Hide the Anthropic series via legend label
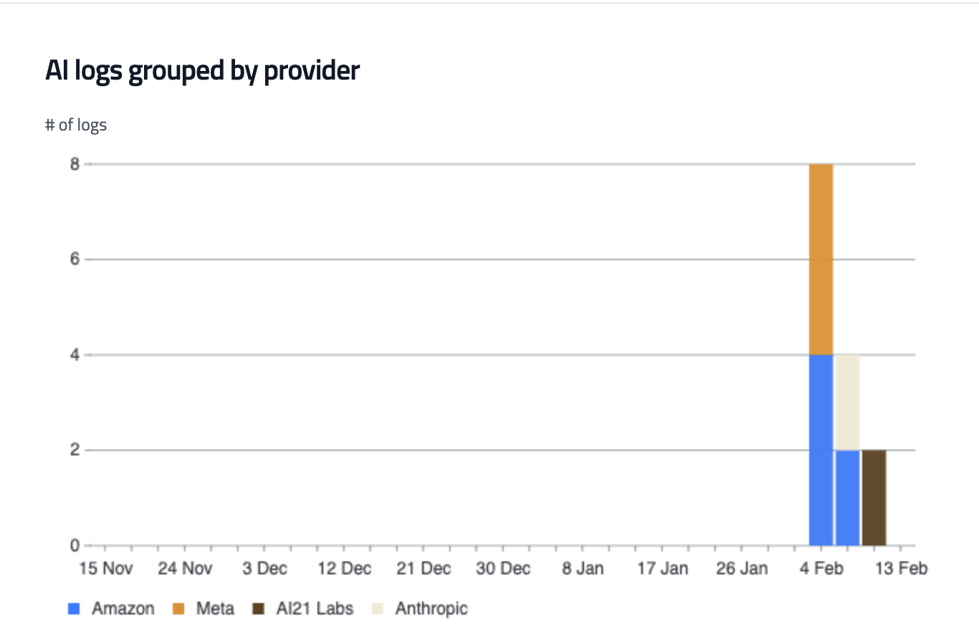The image size is (979, 641). click(431, 609)
